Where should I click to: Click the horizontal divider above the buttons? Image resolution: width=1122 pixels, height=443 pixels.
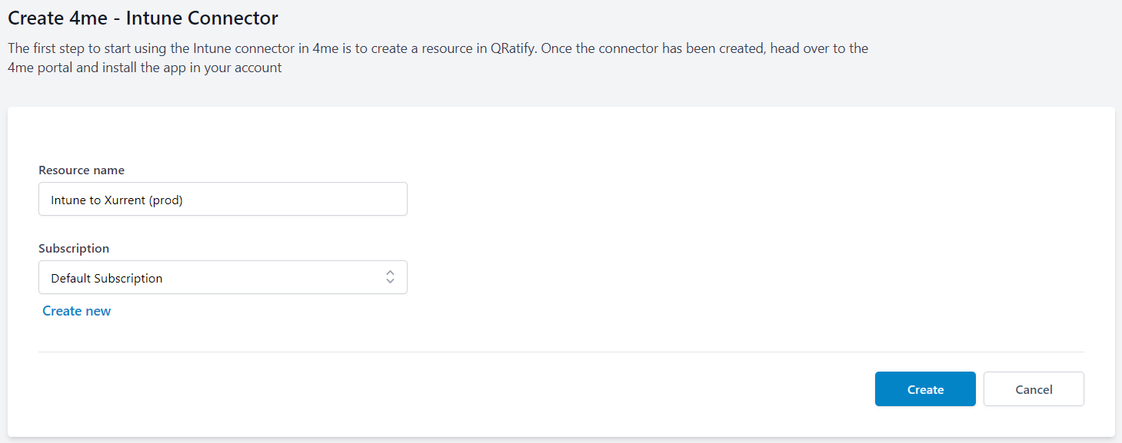pyautogui.click(x=561, y=352)
